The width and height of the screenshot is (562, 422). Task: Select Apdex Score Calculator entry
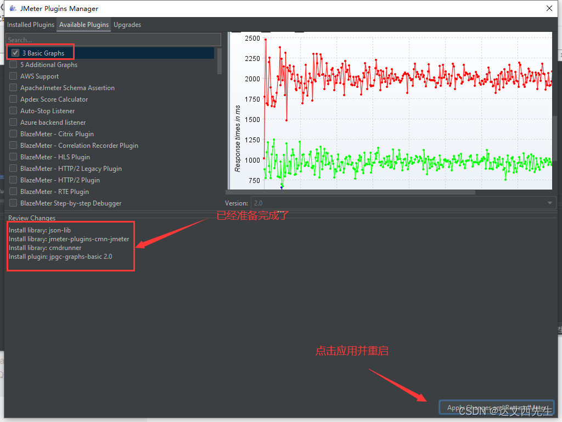[54, 99]
